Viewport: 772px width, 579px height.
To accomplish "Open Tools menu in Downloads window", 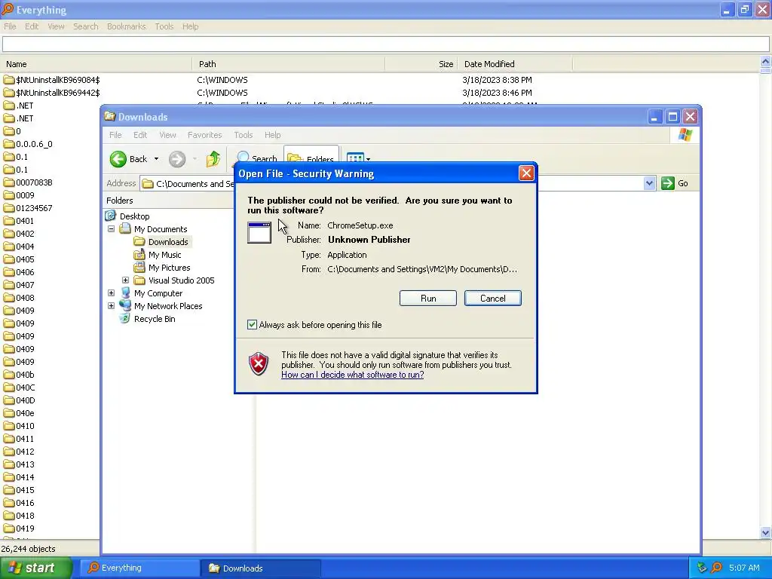I will coord(244,135).
